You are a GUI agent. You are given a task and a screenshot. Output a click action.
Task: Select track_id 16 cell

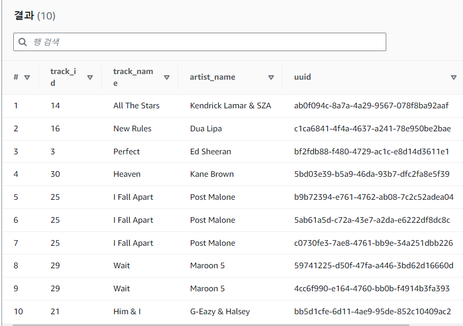(x=55, y=129)
